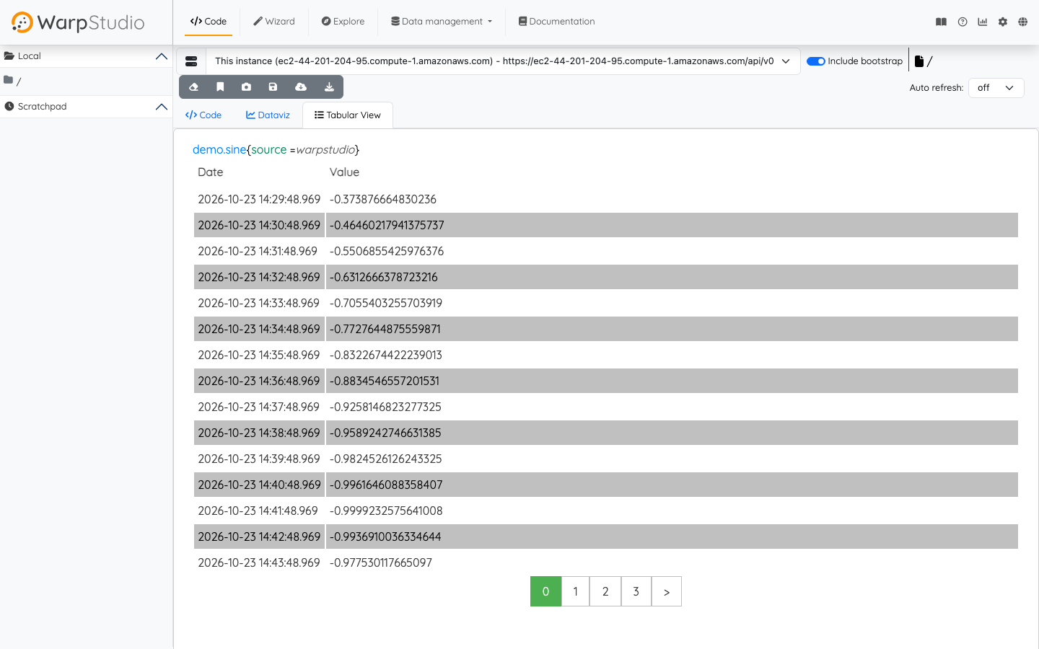Collapse the Scratchpad section chevron
The height and width of the screenshot is (649, 1039).
click(162, 107)
